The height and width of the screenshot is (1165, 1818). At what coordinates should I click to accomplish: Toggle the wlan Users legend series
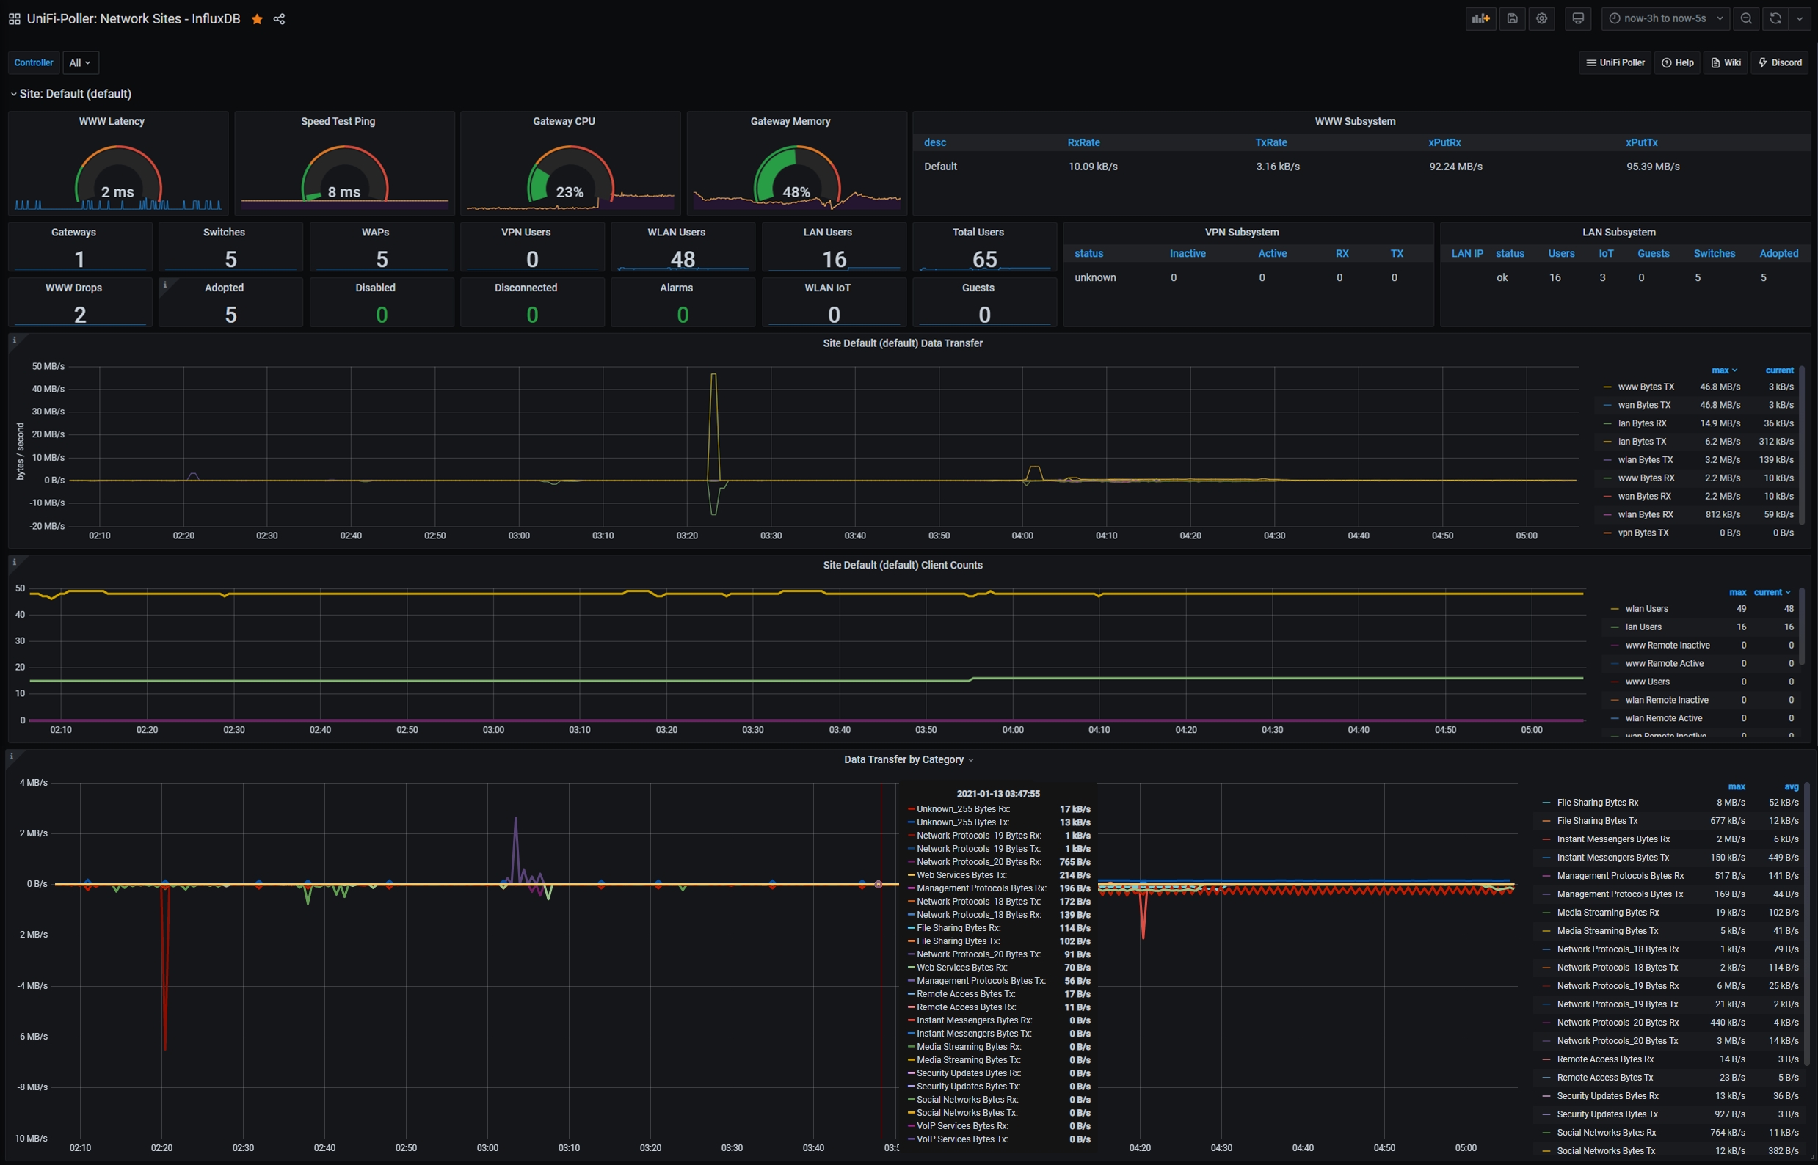(x=1646, y=609)
